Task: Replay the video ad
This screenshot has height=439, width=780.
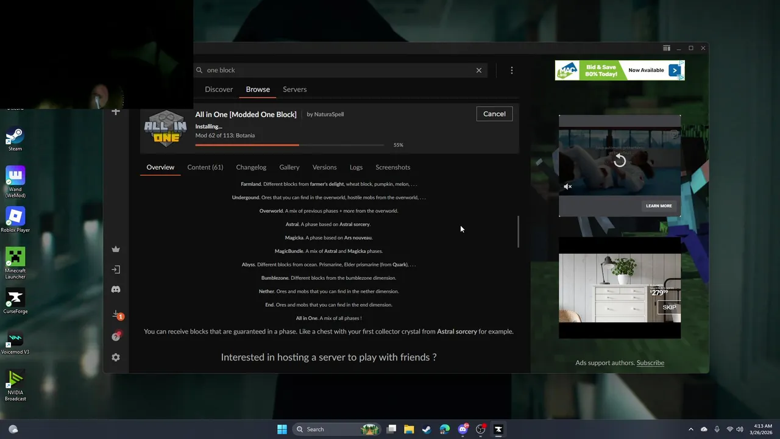Action: click(620, 161)
